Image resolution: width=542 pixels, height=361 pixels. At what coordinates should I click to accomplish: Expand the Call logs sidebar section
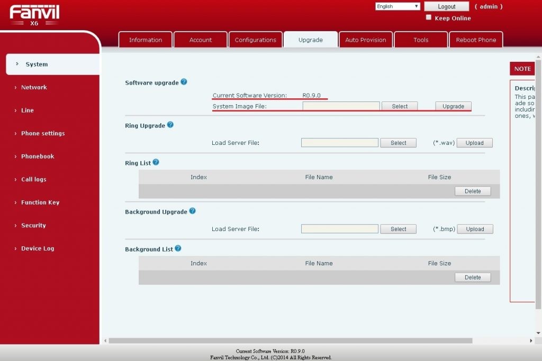click(x=33, y=180)
